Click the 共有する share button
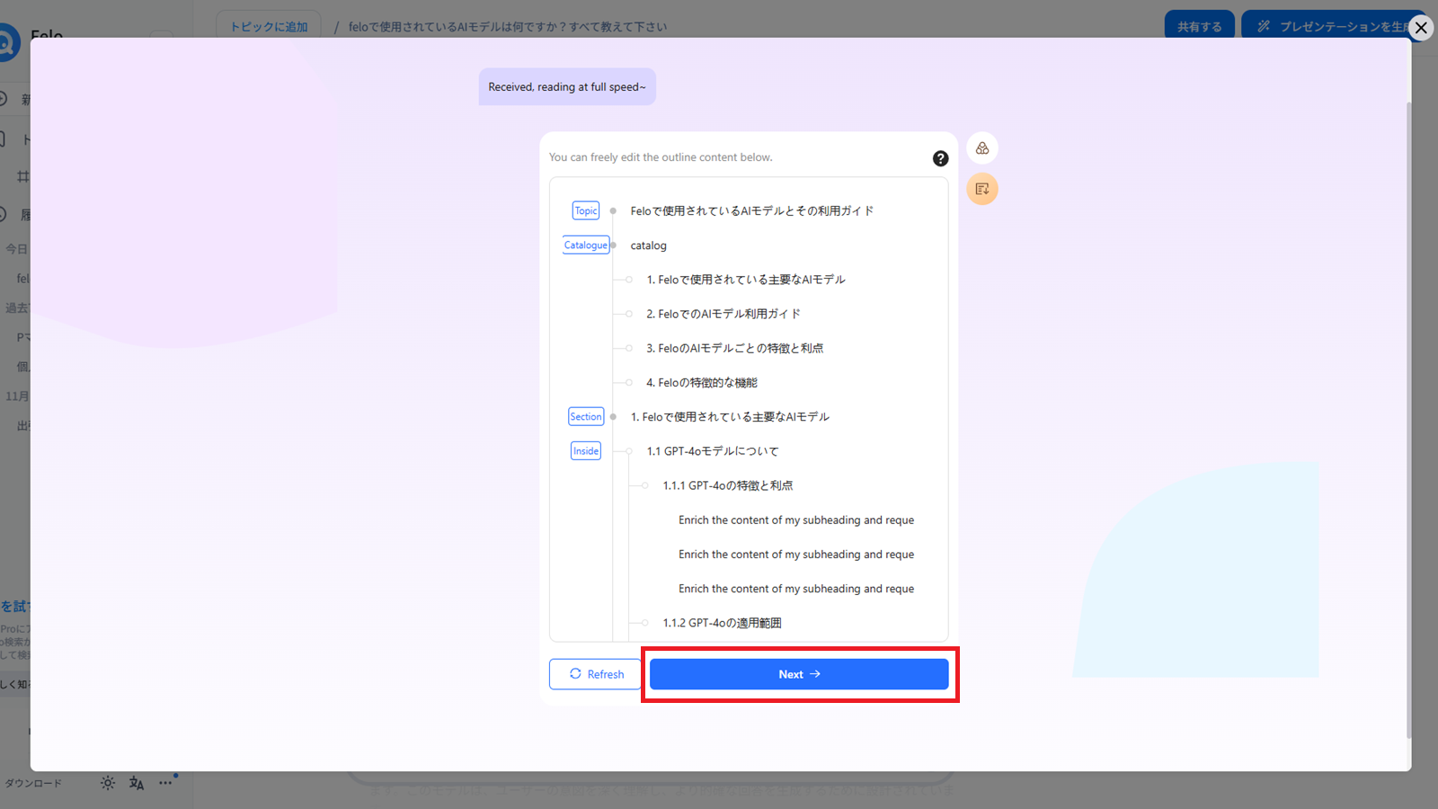The width and height of the screenshot is (1438, 809). [x=1199, y=26]
